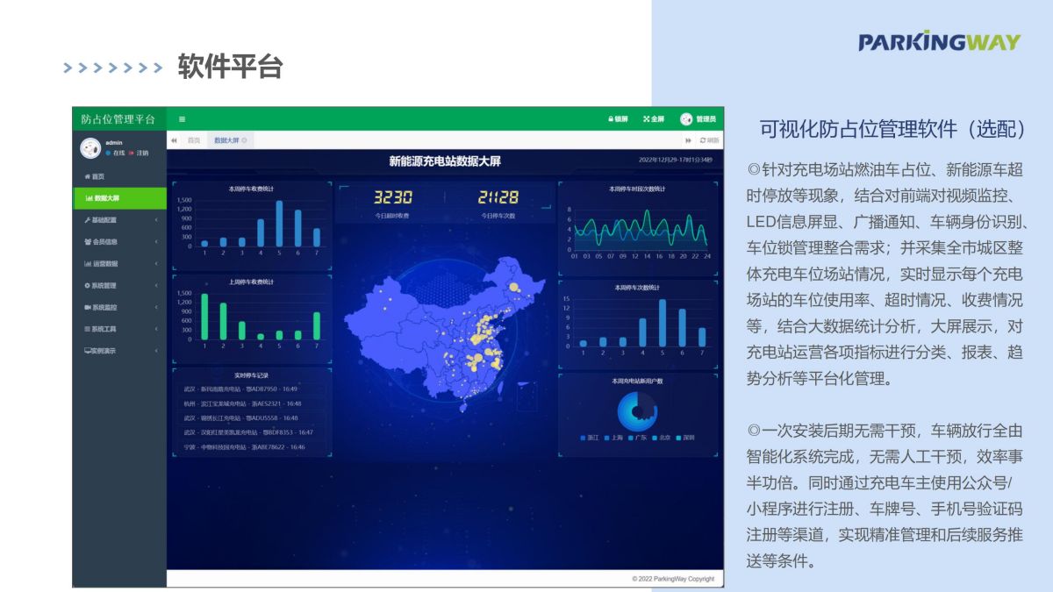Image resolution: width=1053 pixels, height=592 pixels.
Task: Click the wrench icon of 基础配置
Action: [x=87, y=219]
